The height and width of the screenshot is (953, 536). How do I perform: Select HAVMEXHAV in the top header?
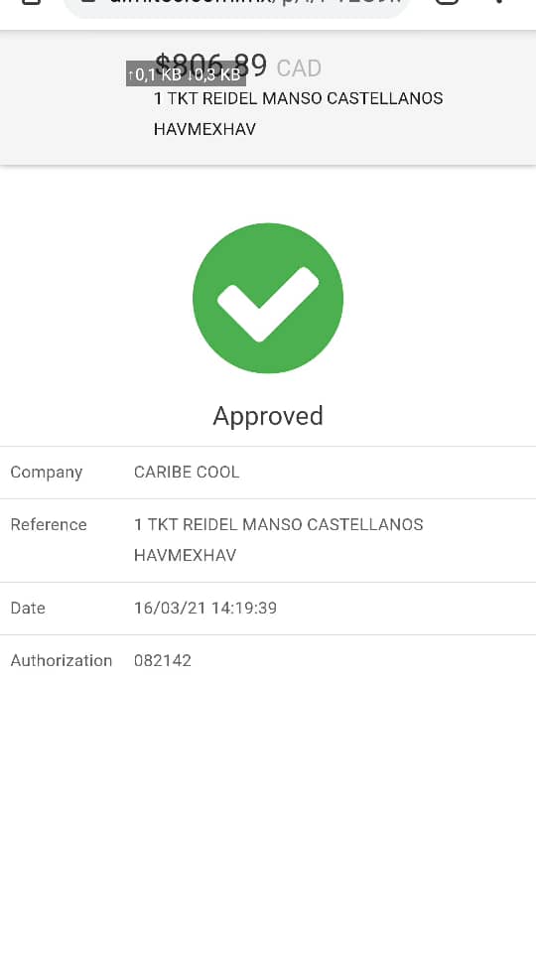(x=204, y=129)
